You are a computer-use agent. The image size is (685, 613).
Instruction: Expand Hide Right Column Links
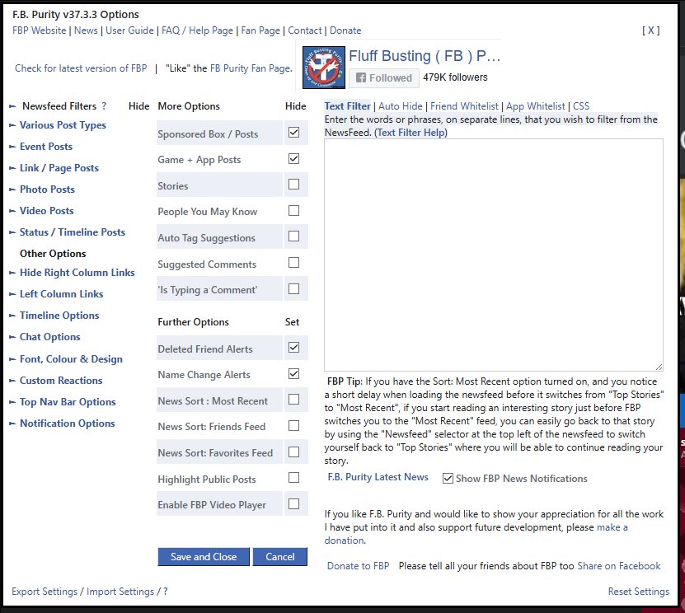click(x=72, y=273)
